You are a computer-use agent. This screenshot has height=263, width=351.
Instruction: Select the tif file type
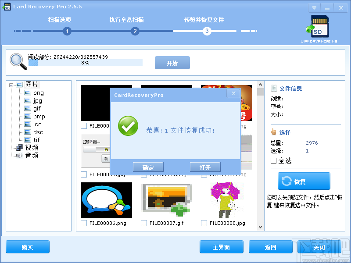[x=36, y=140]
